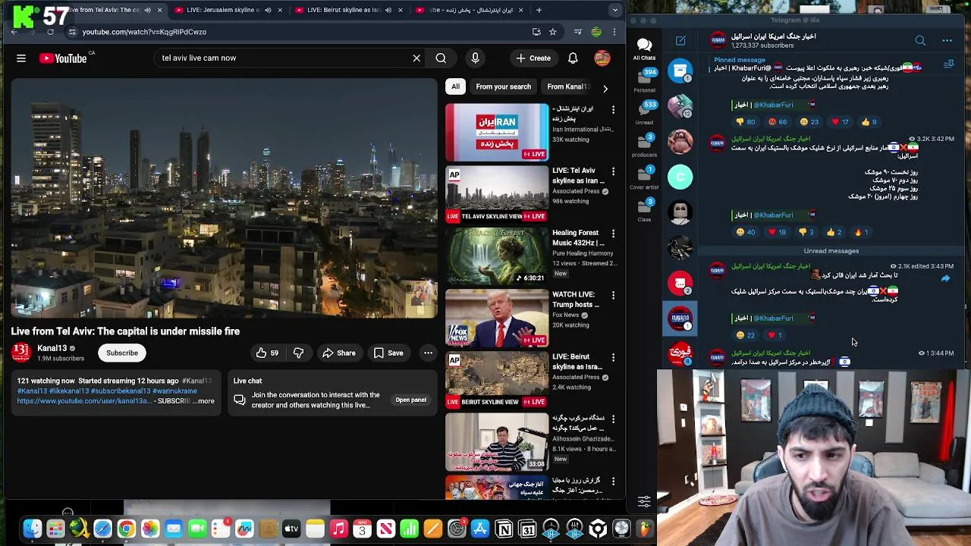Open Telegram Class folder
The width and height of the screenshot is (971, 546).
644,209
